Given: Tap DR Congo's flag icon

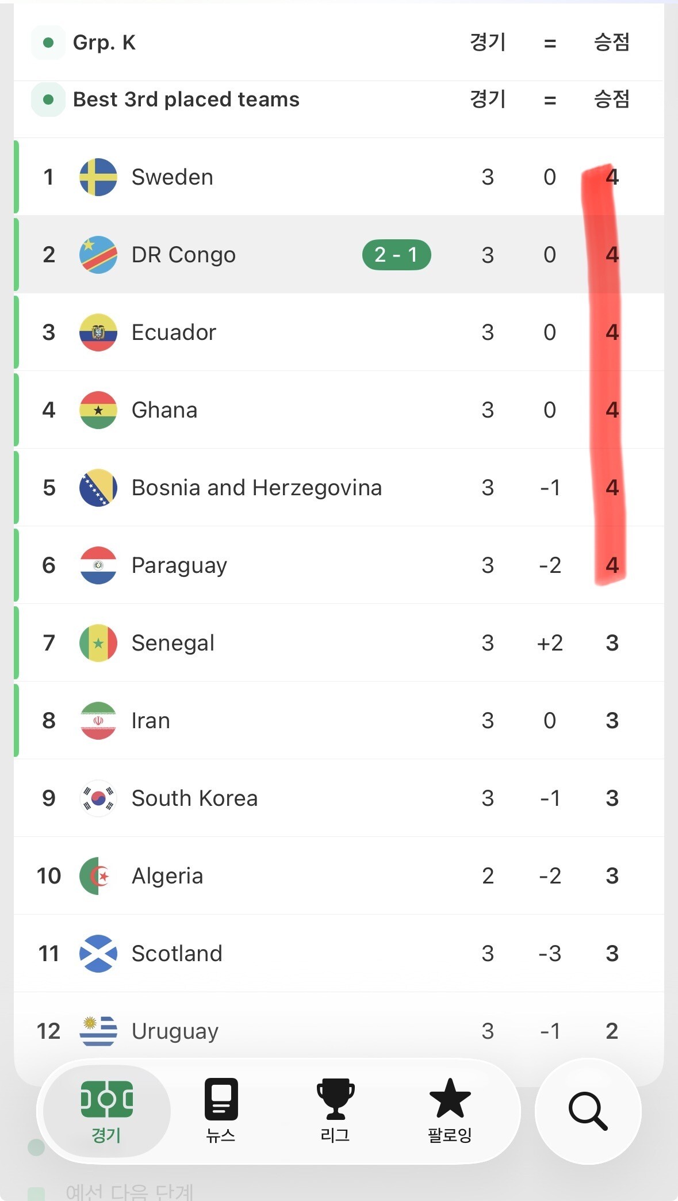Looking at the screenshot, I should [98, 255].
